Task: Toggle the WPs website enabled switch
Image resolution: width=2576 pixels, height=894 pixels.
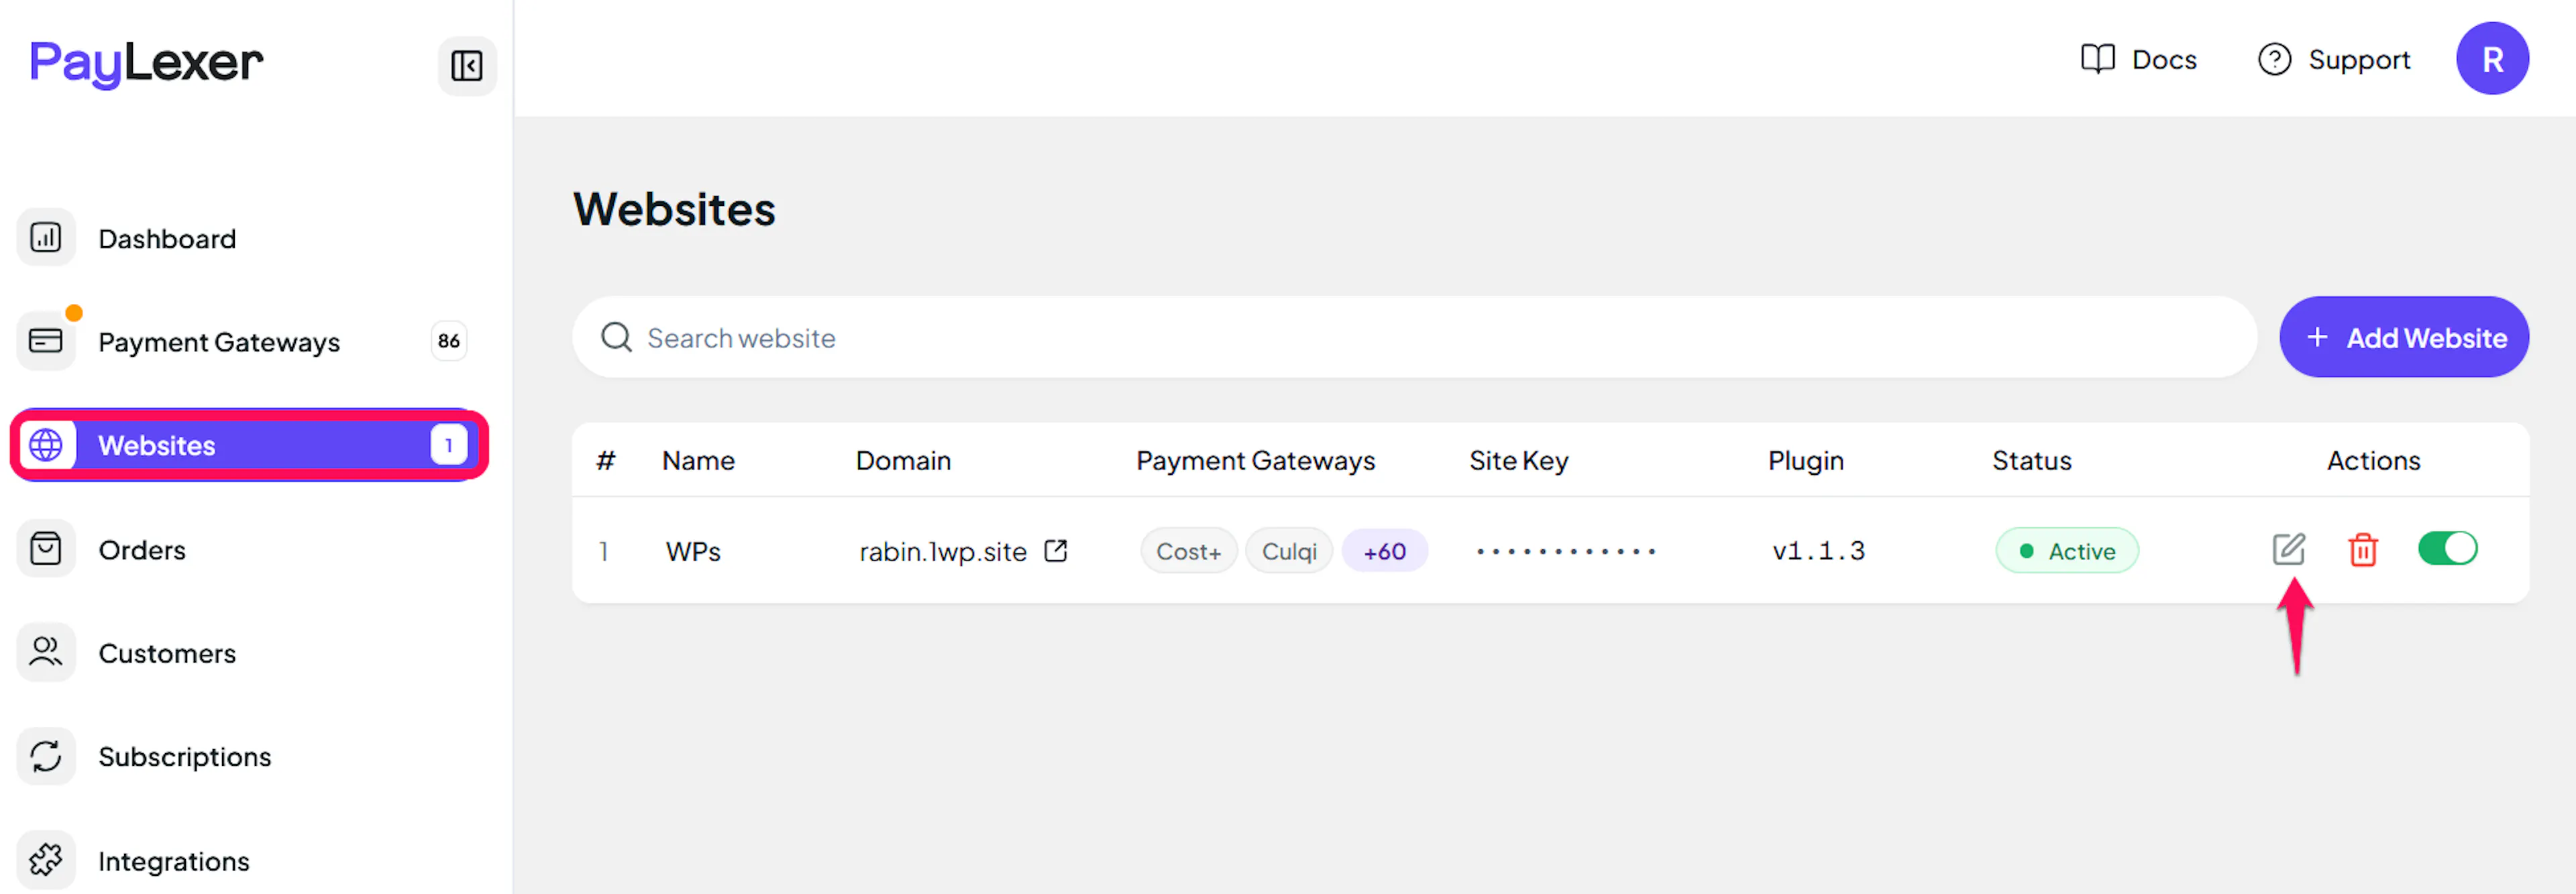Action: pyautogui.click(x=2446, y=549)
